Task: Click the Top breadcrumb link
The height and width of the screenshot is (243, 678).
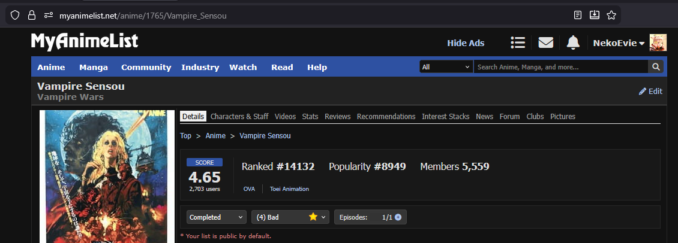Action: tap(185, 135)
